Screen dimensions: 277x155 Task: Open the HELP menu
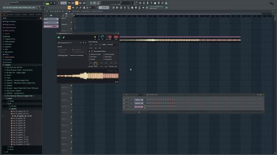(34, 8)
